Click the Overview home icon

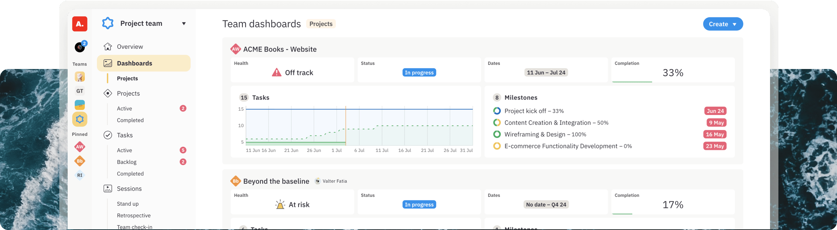click(x=108, y=47)
